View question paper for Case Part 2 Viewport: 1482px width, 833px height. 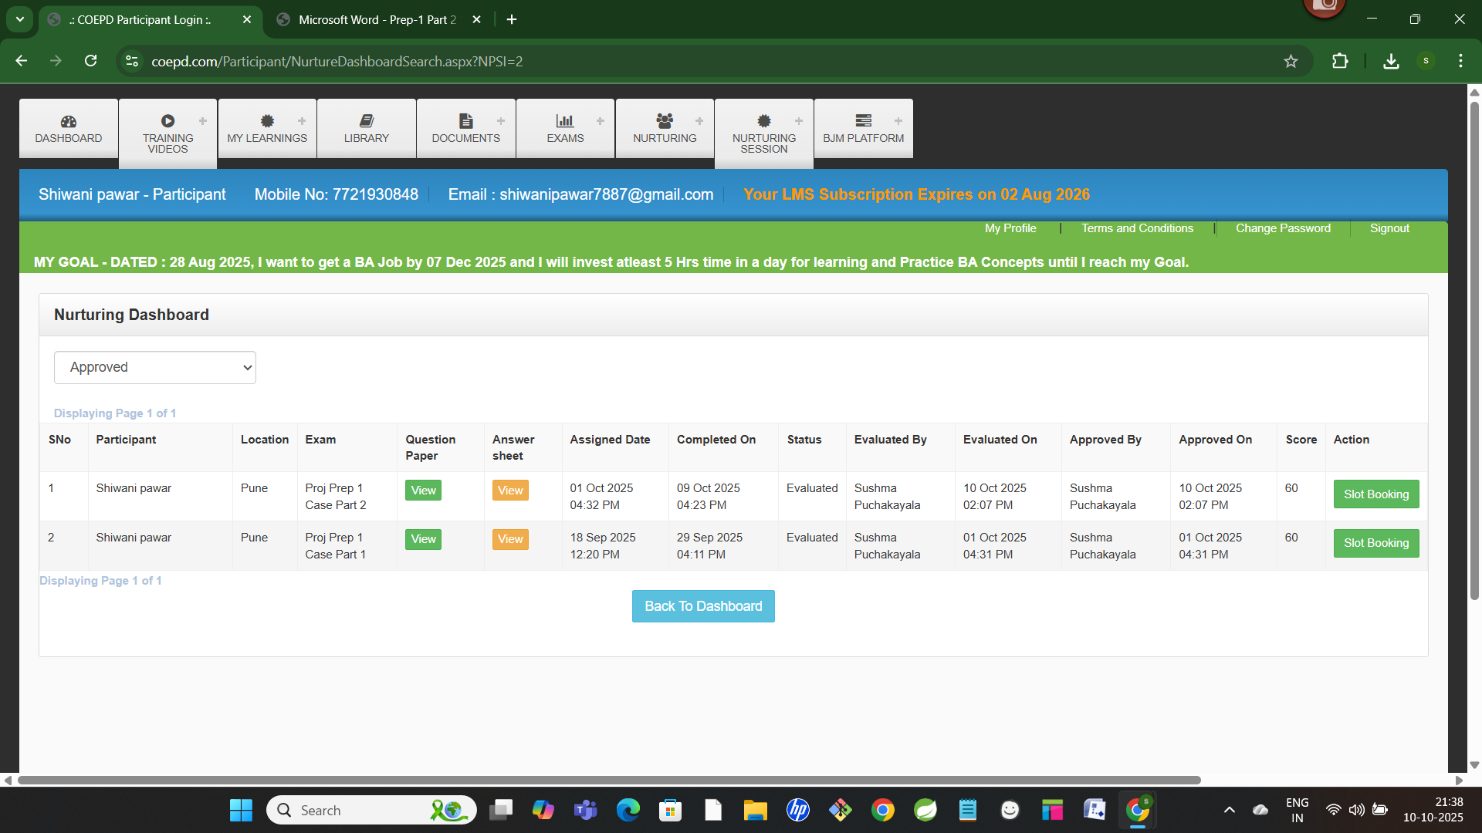(423, 491)
